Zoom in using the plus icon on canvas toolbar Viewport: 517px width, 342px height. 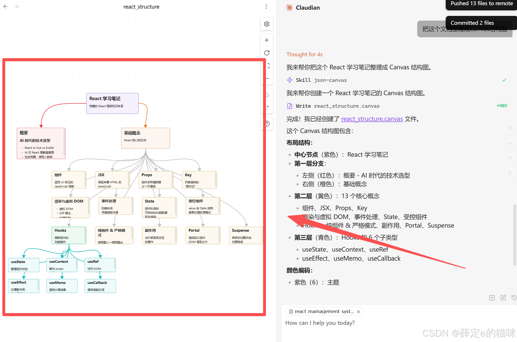267,40
